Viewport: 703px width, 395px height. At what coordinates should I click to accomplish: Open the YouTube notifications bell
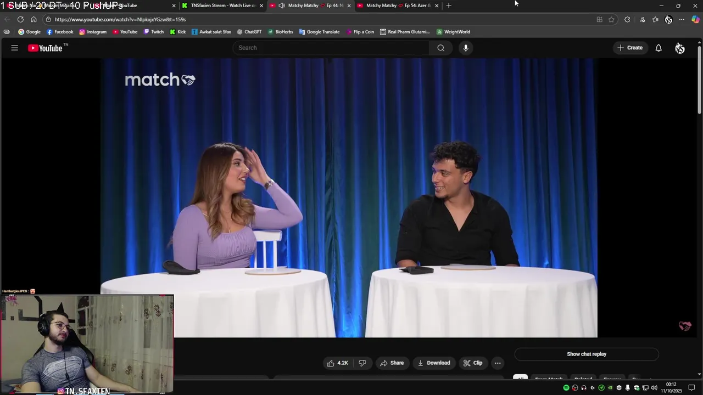tap(659, 48)
